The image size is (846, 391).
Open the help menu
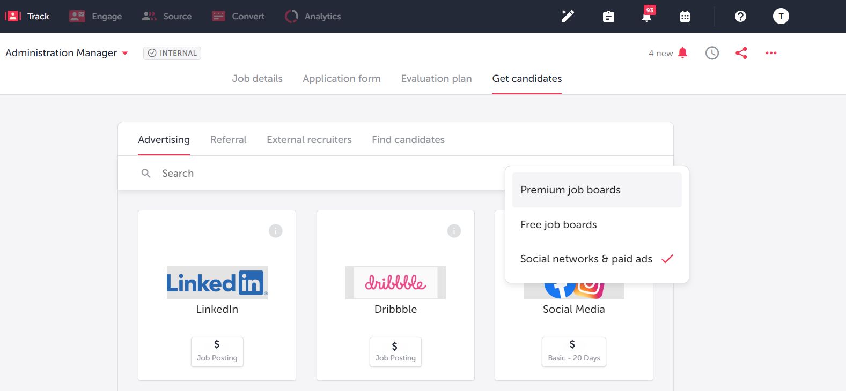coord(740,16)
